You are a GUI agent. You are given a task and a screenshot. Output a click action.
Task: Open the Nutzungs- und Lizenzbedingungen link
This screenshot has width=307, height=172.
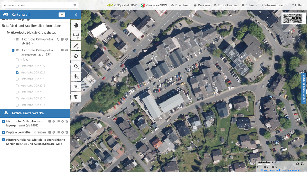281,170
